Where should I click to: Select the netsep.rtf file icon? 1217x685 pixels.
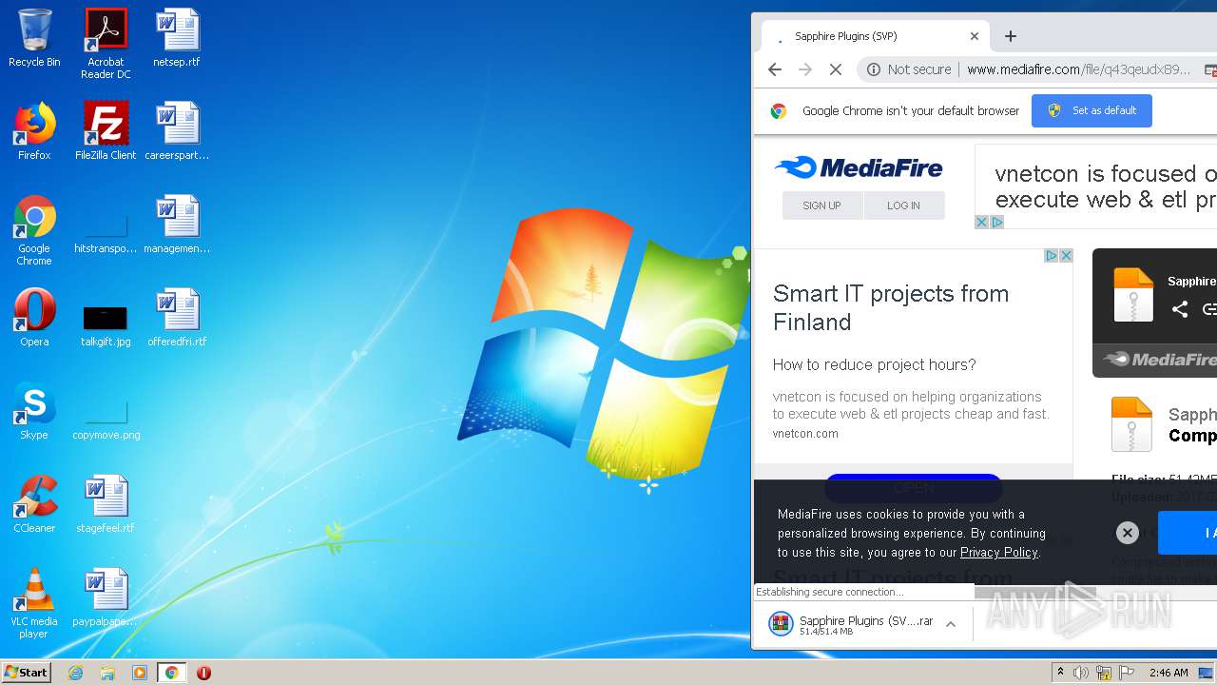tap(177, 38)
